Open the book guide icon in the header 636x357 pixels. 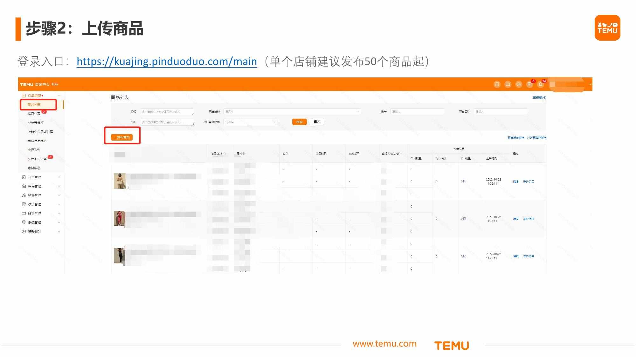click(508, 84)
